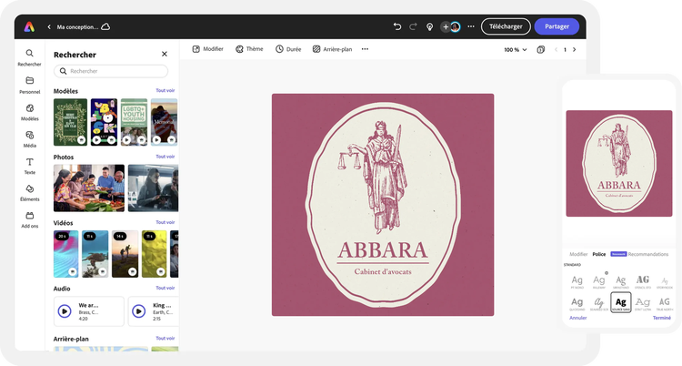Select the 14 s hikers video thumbnail

coord(125,254)
